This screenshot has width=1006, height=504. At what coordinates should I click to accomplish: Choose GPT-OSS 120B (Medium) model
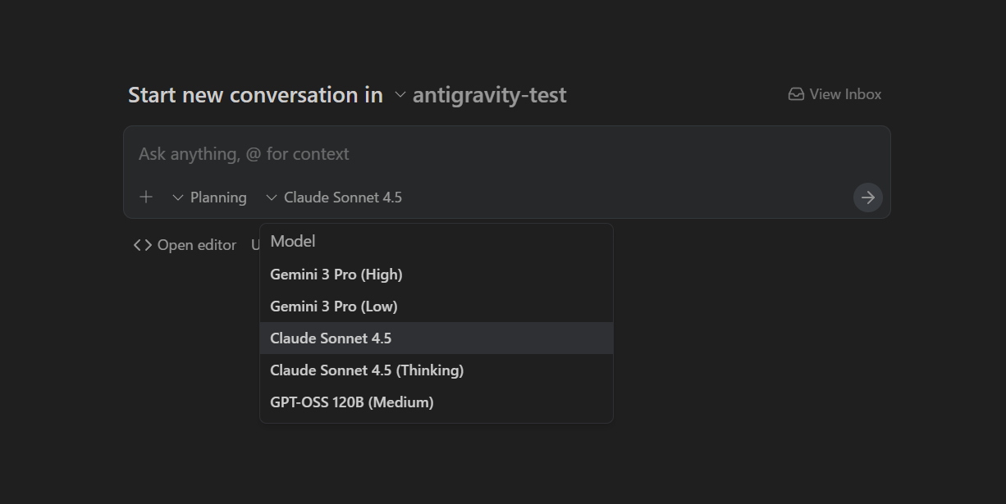tap(352, 402)
